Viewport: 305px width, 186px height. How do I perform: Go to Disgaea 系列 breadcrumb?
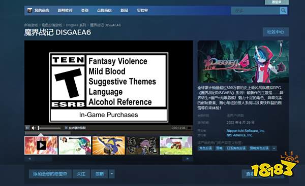(x=76, y=25)
